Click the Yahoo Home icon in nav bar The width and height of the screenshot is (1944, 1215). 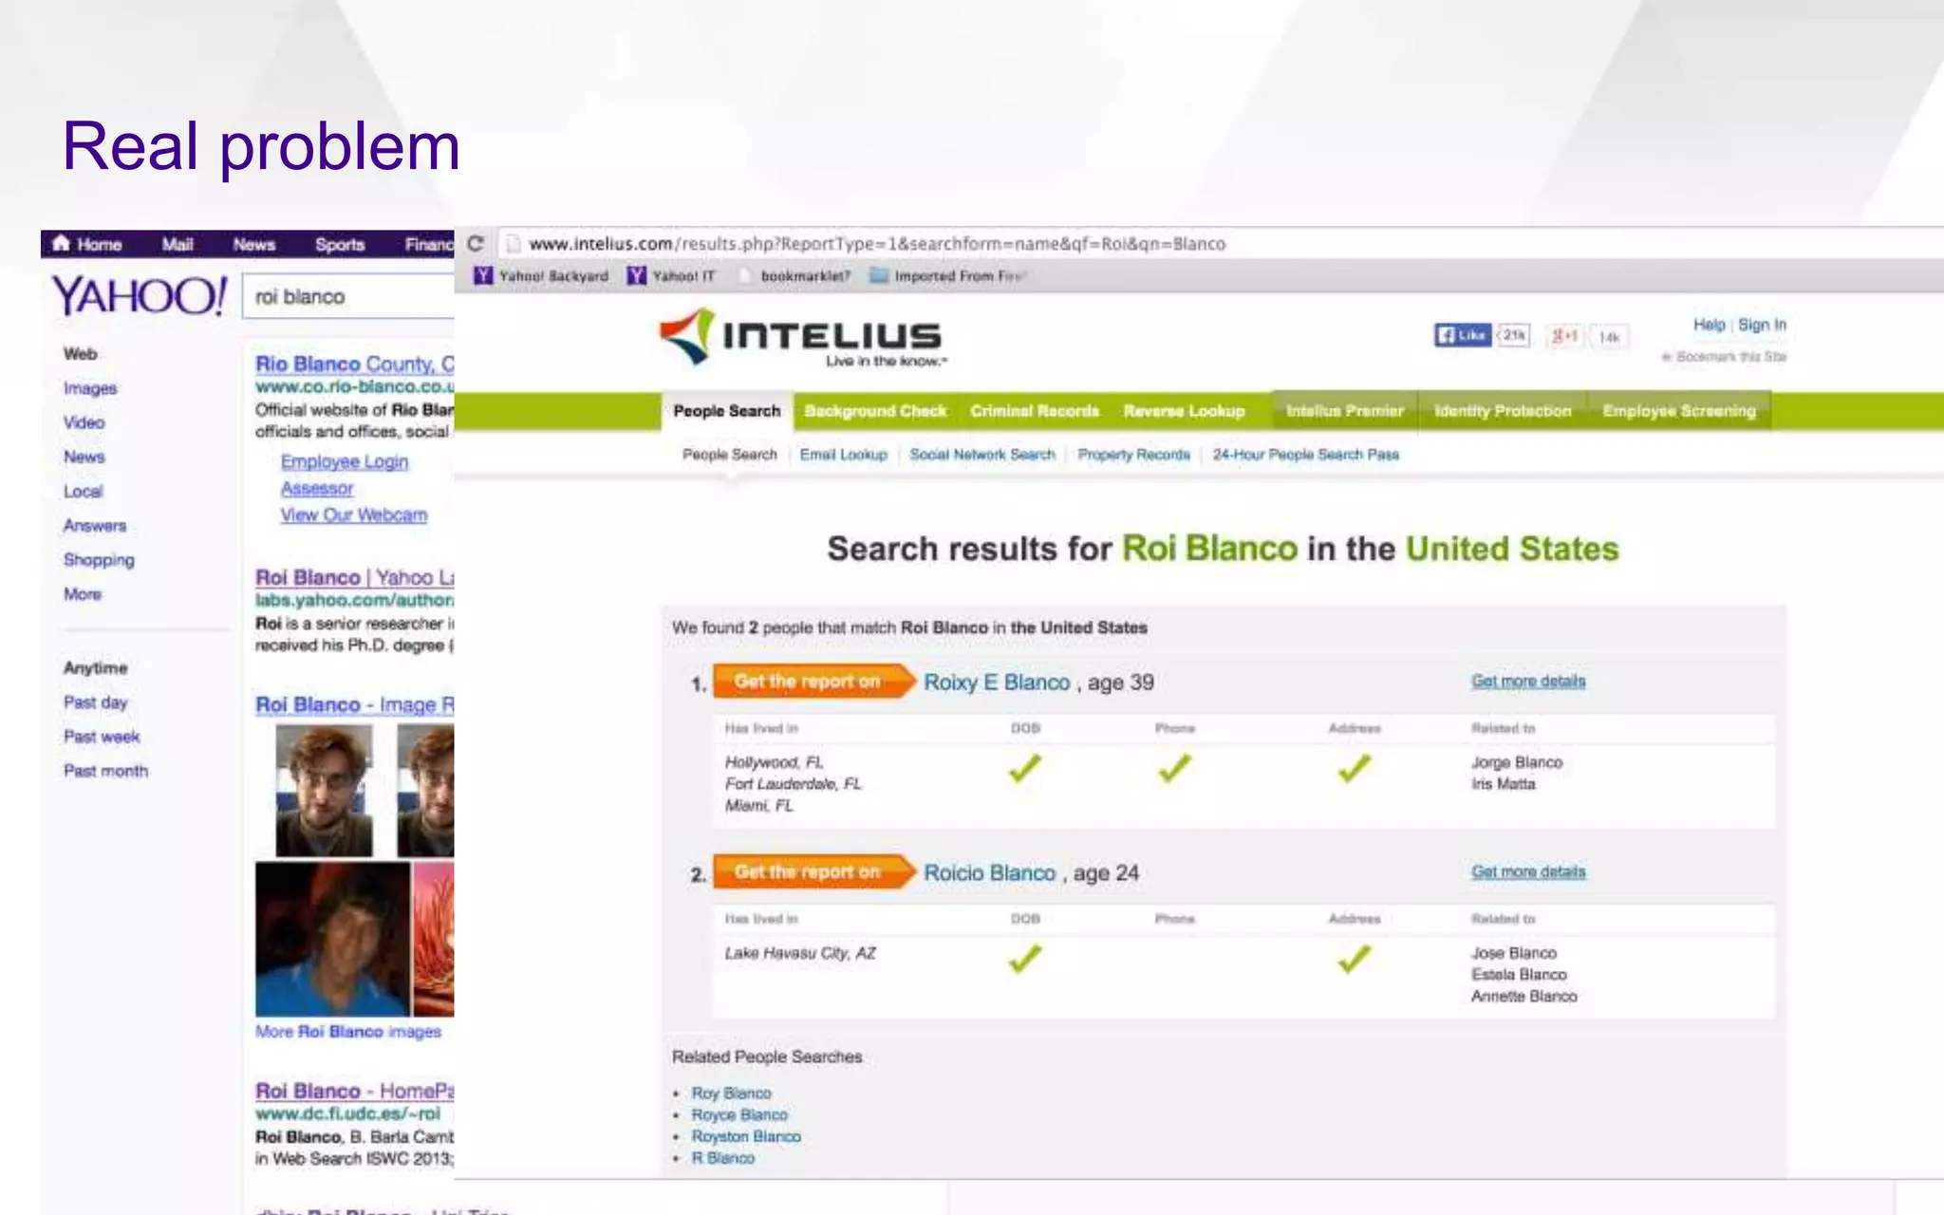[61, 243]
